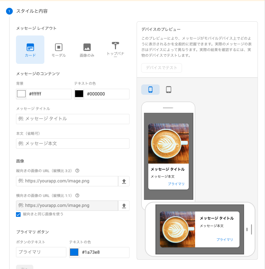Choose the 画像のみ layout
Viewport: 265px width, 269px height.
click(x=87, y=49)
